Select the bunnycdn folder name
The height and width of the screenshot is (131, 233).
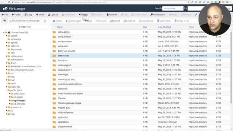click(x=63, y=60)
